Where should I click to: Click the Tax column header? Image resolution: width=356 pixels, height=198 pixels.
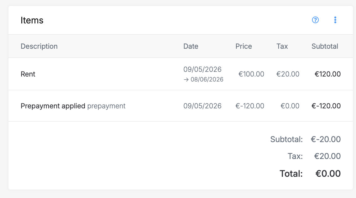(x=282, y=46)
